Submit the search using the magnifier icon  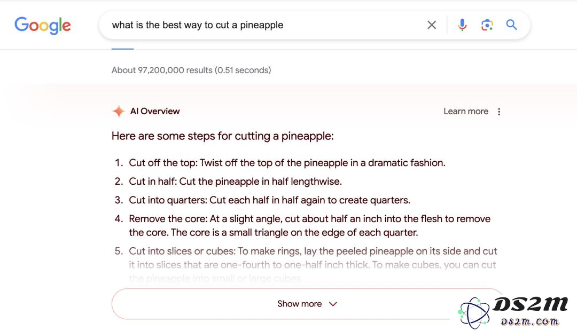[x=511, y=25]
